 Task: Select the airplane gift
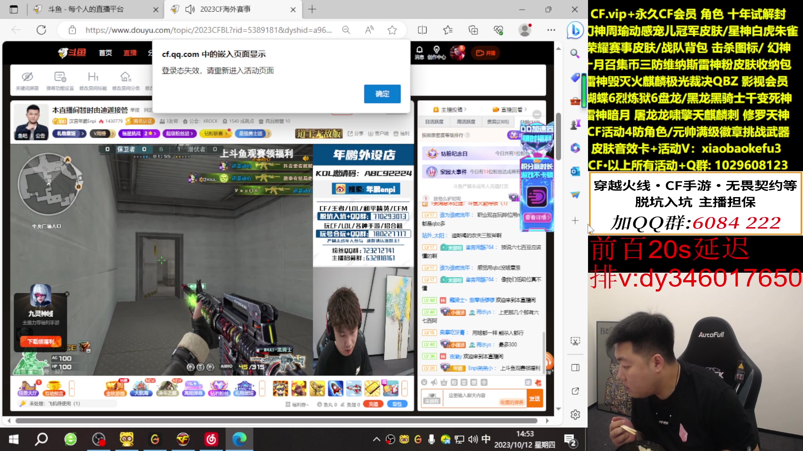click(x=354, y=388)
